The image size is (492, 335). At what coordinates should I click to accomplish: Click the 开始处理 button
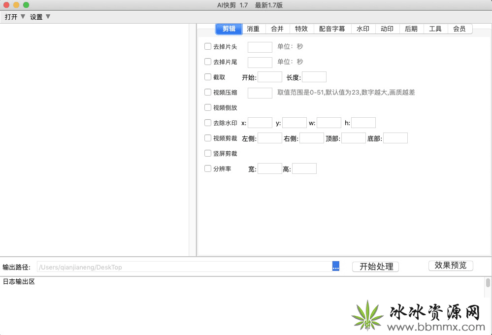tap(376, 267)
